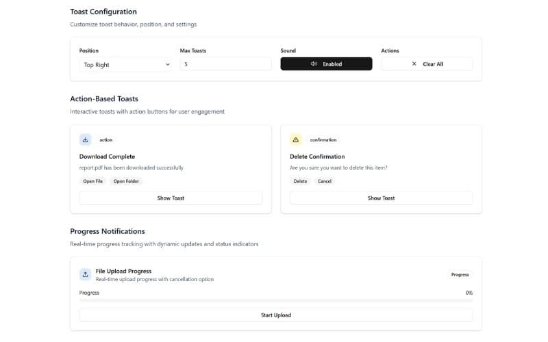Screen dimensions: 548x342
Task: Click the Open File action button
Action: [93, 181]
